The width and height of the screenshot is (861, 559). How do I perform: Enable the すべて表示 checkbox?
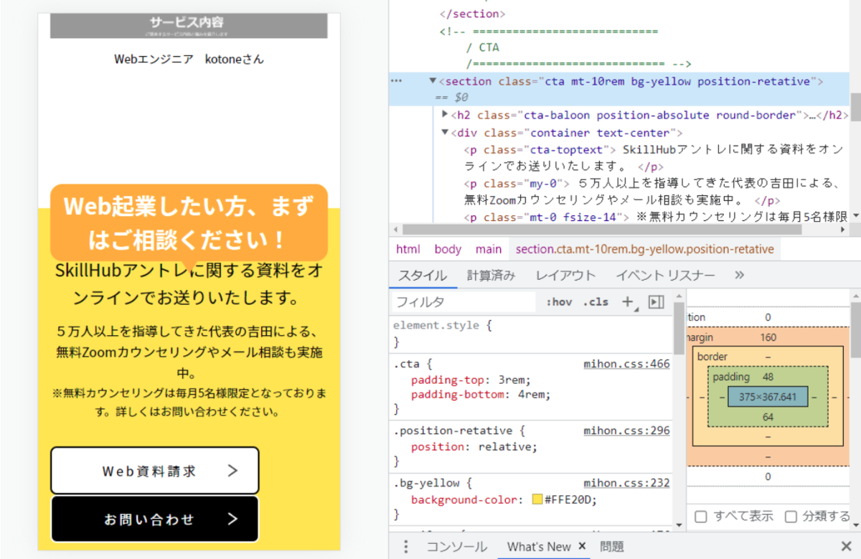click(701, 517)
